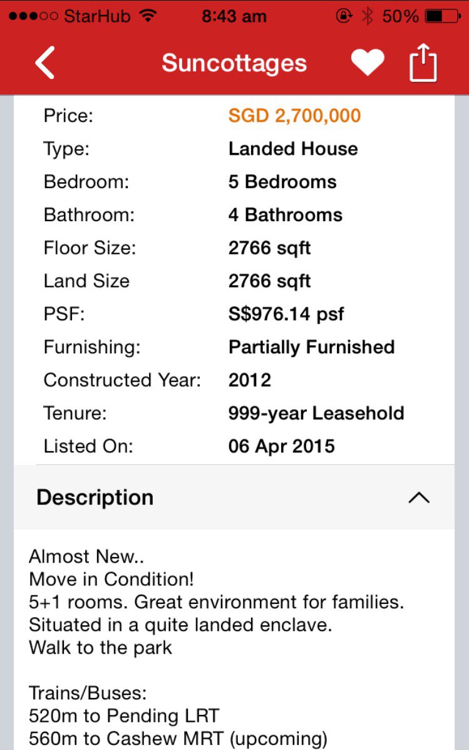Tap the rotation lock status icon

(344, 16)
